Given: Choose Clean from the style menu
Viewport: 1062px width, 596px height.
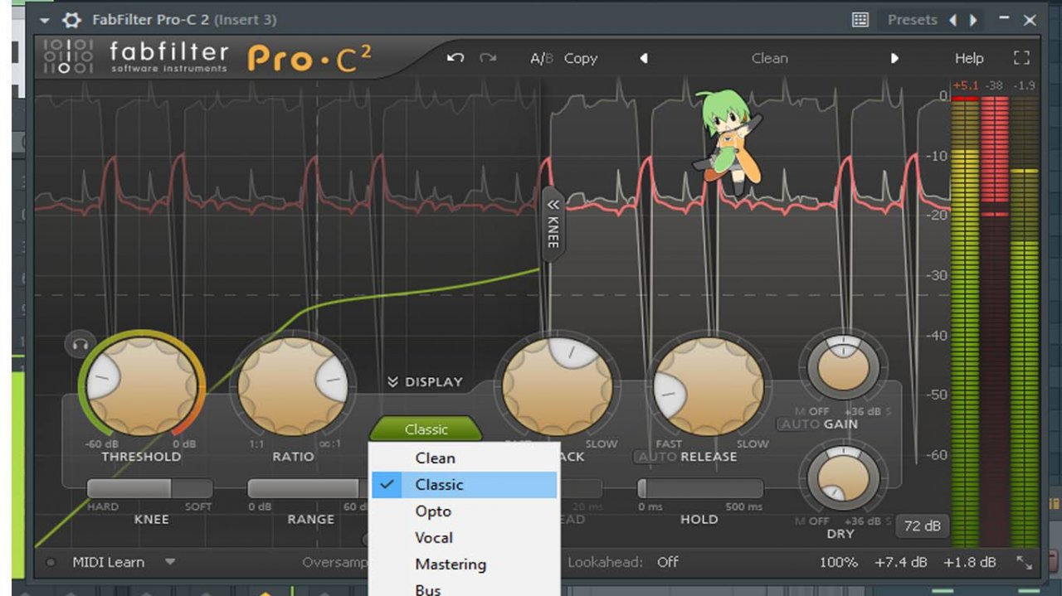Looking at the screenshot, I should (x=465, y=458).
